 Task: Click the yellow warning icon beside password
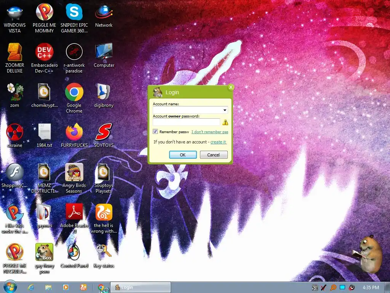[x=225, y=122]
